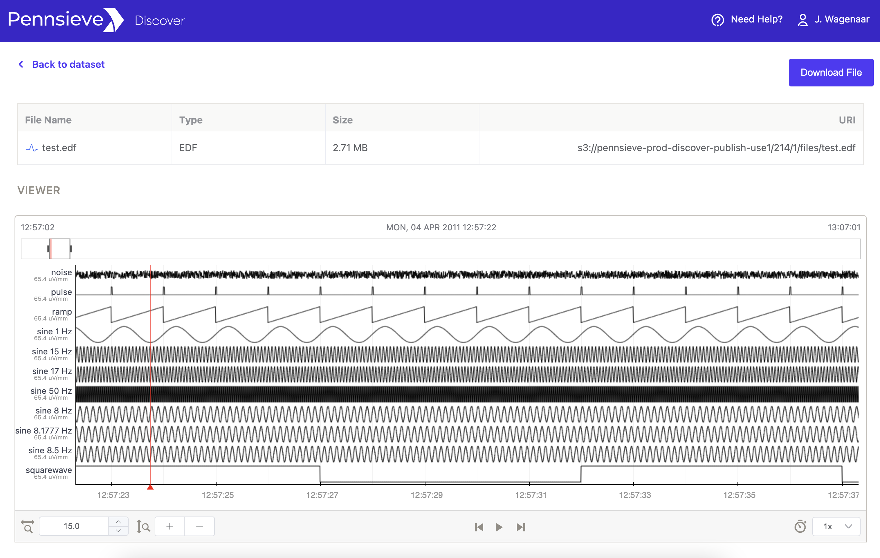Select the sine 50 Hz channel label

[51, 391]
